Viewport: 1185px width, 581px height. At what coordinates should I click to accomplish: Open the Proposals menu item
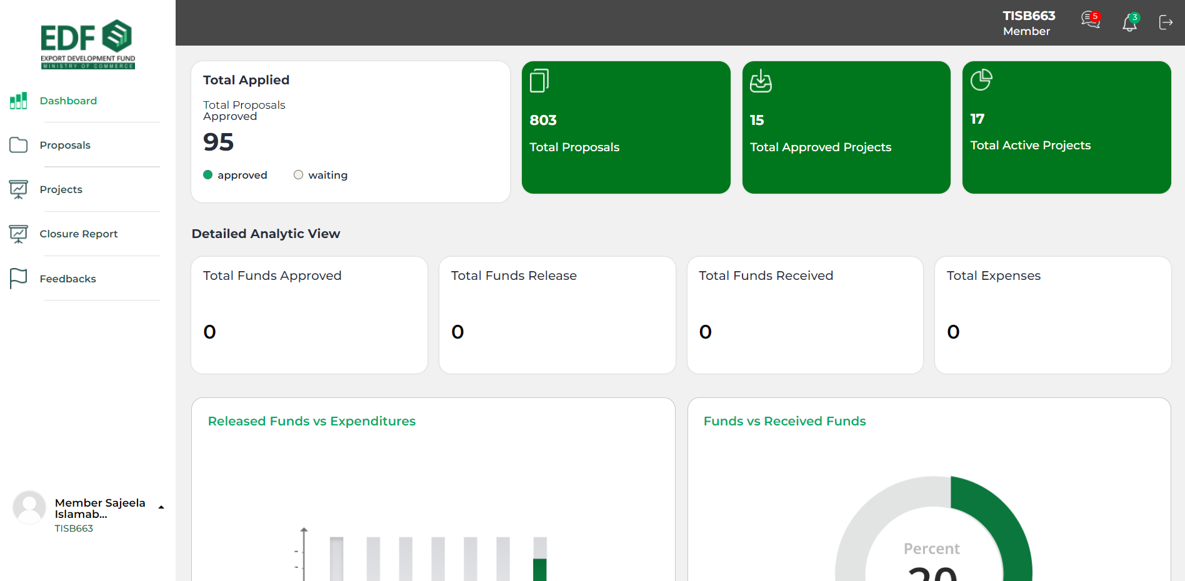(65, 145)
